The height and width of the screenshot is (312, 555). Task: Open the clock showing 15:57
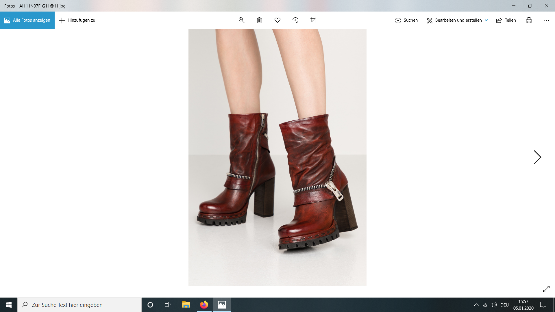523,305
